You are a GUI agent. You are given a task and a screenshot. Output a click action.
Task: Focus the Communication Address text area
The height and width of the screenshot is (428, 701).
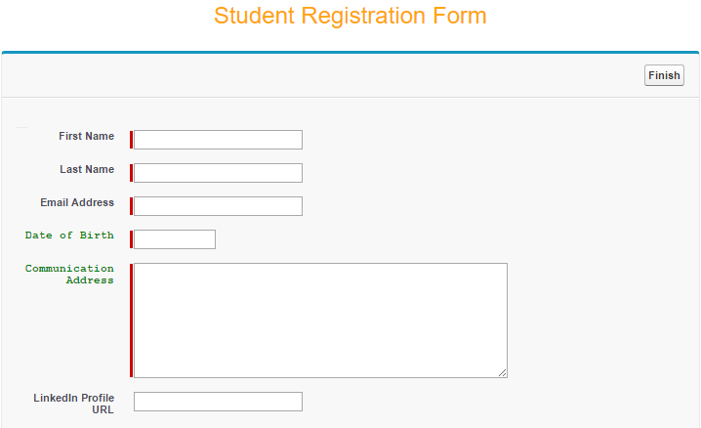click(x=320, y=320)
